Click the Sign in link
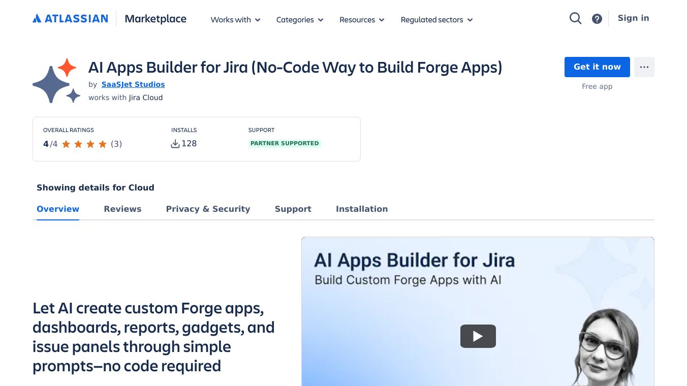The width and height of the screenshot is (687, 386). (x=633, y=18)
